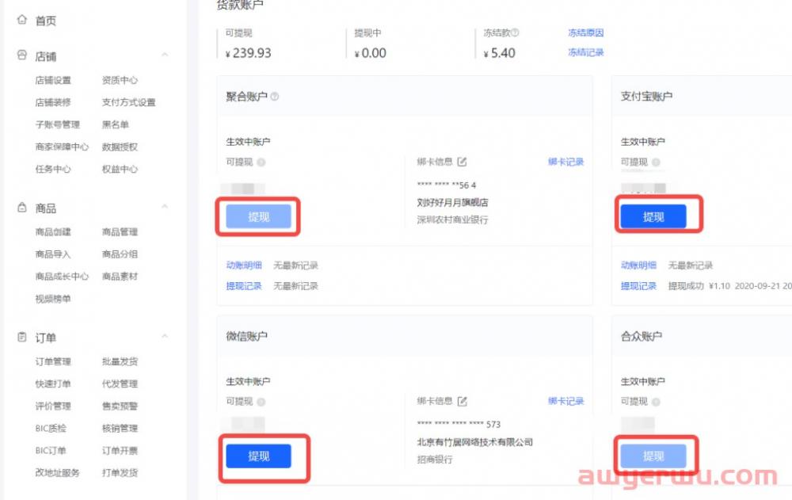Click 提现 button in 合众账户 card
This screenshot has height=500, width=792.
tap(653, 456)
